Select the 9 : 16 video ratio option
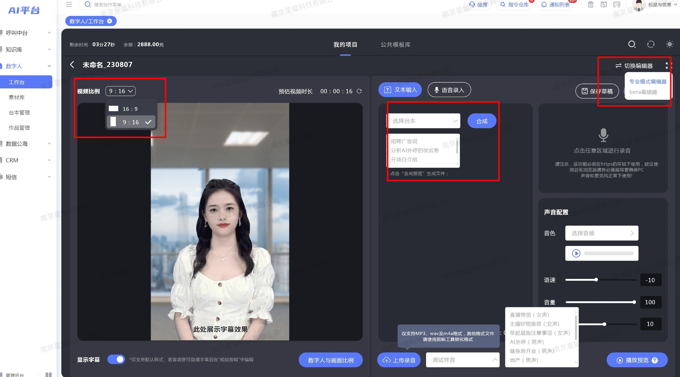This screenshot has height=377, width=680. (x=131, y=122)
